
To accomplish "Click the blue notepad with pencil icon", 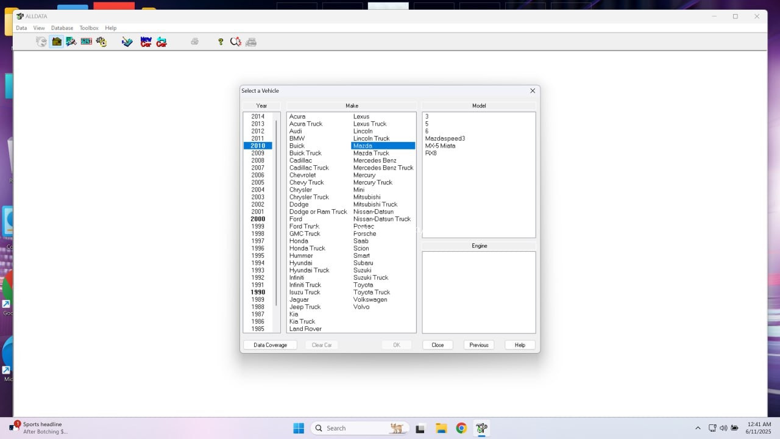I will pyautogui.click(x=127, y=41).
